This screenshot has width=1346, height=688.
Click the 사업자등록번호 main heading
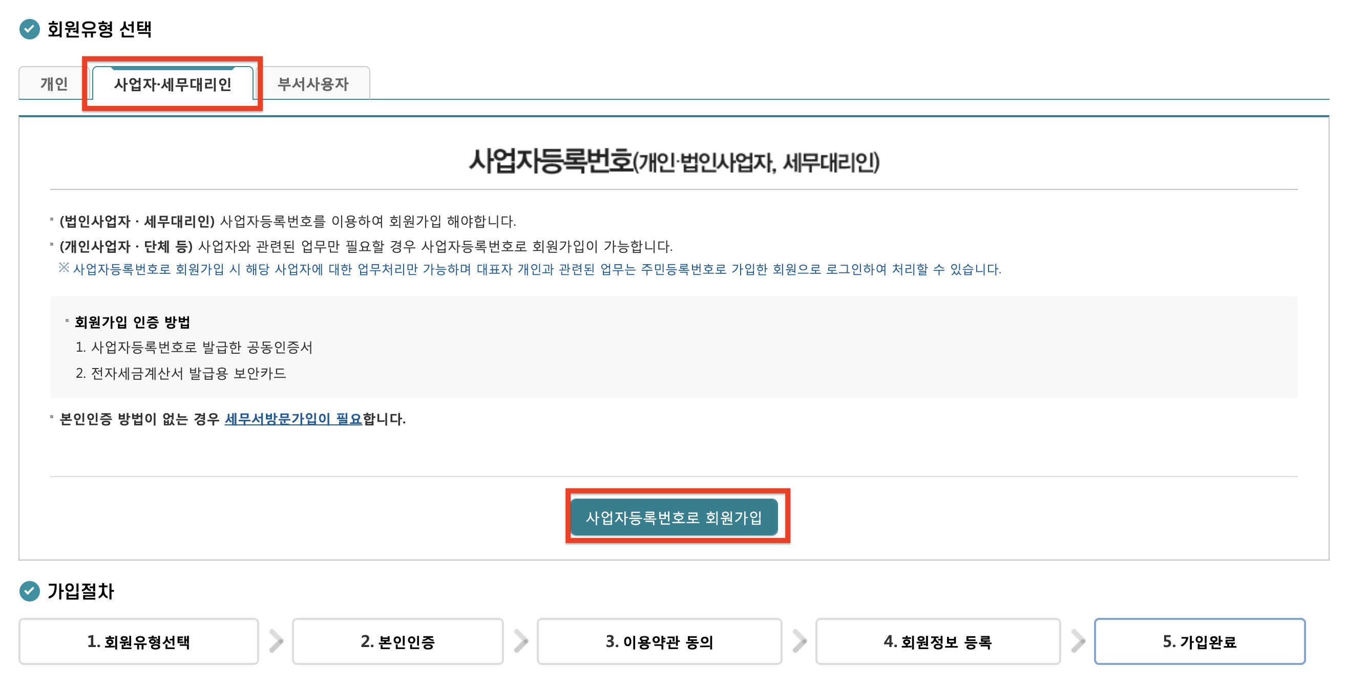673,161
